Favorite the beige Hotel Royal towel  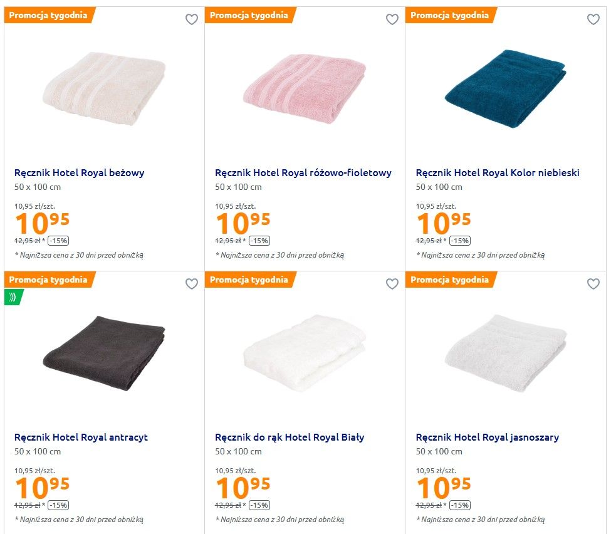pos(192,19)
